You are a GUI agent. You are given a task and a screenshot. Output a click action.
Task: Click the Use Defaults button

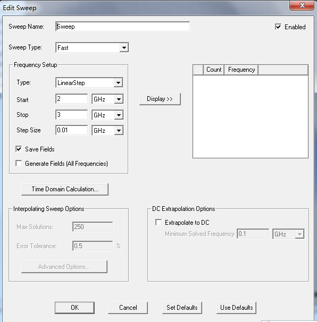pyautogui.click(x=236, y=308)
